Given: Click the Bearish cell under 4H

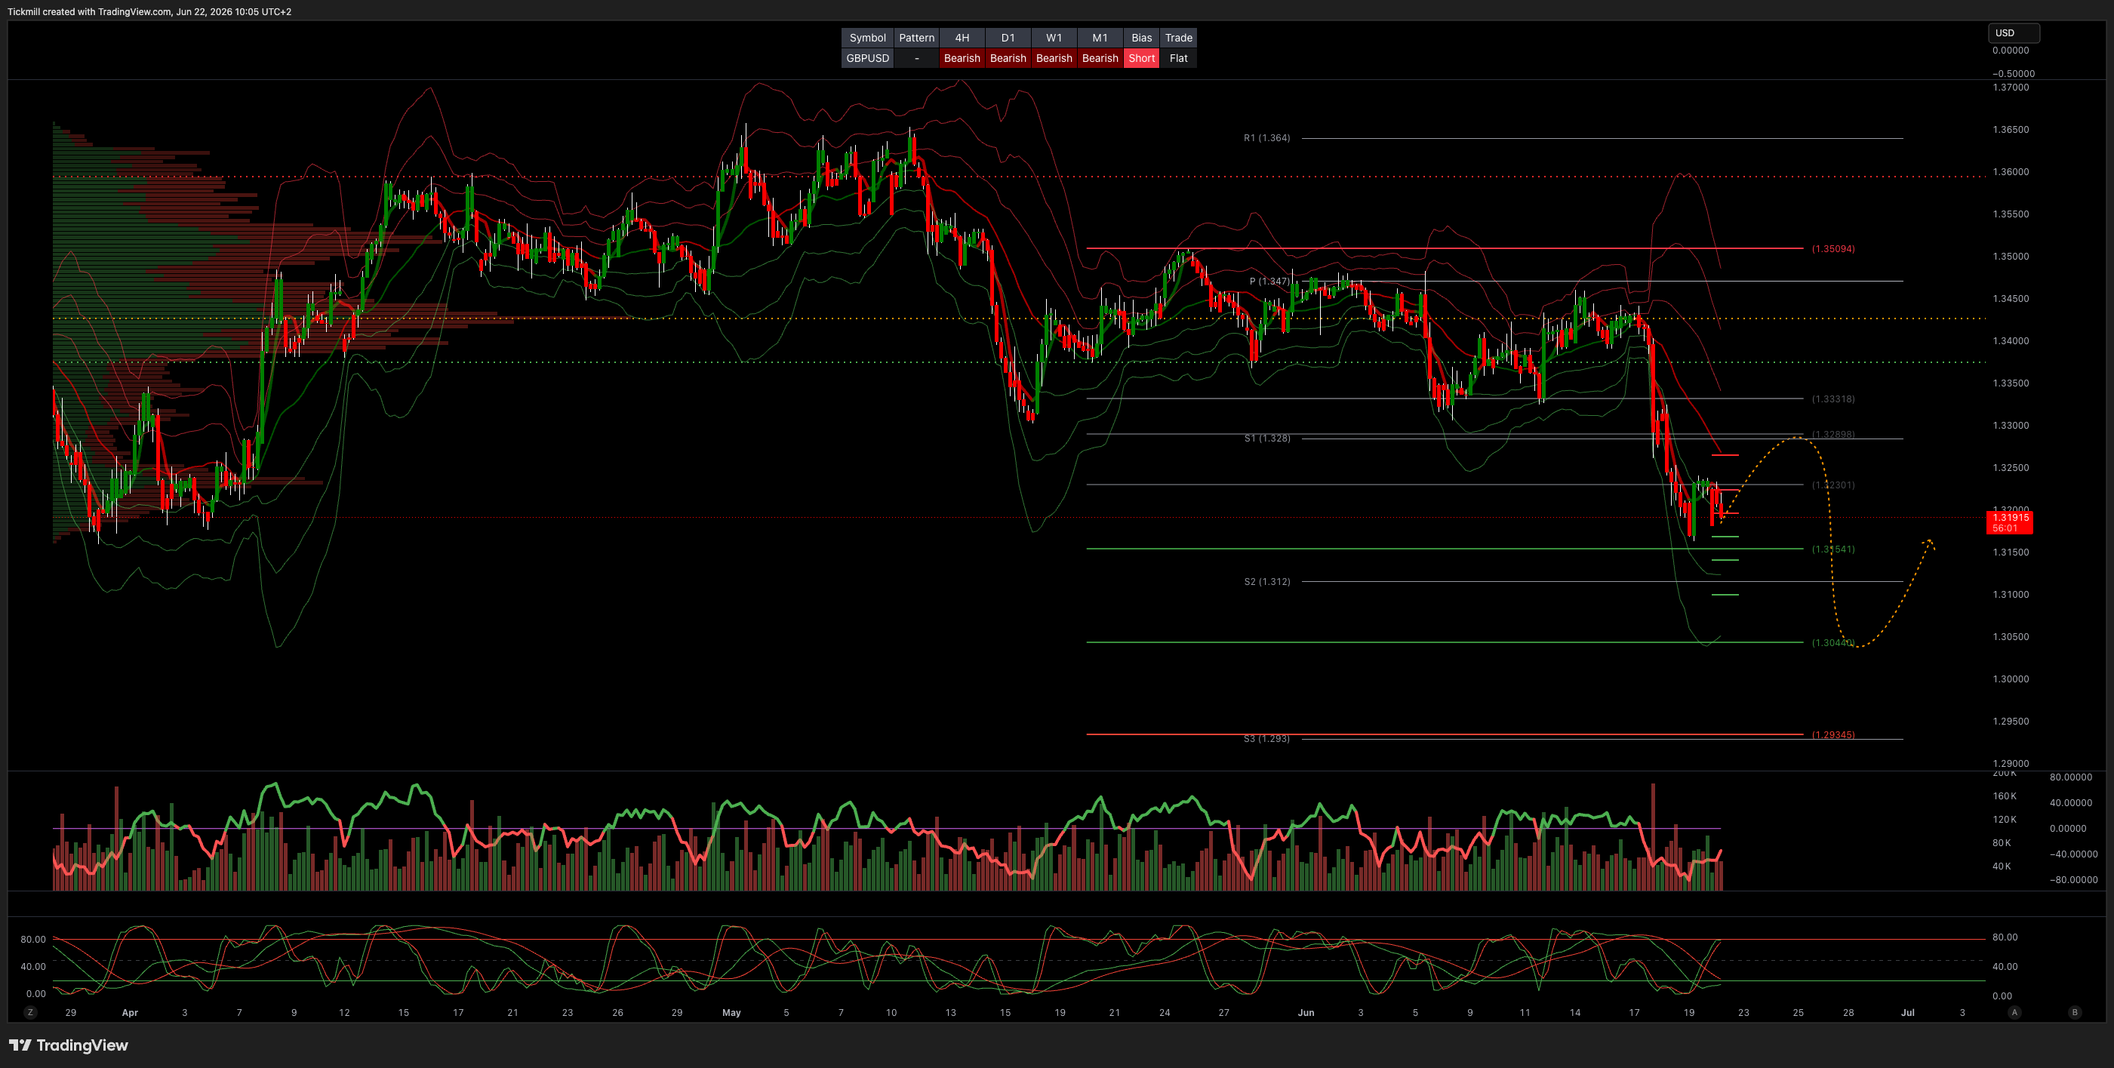Looking at the screenshot, I should [962, 58].
